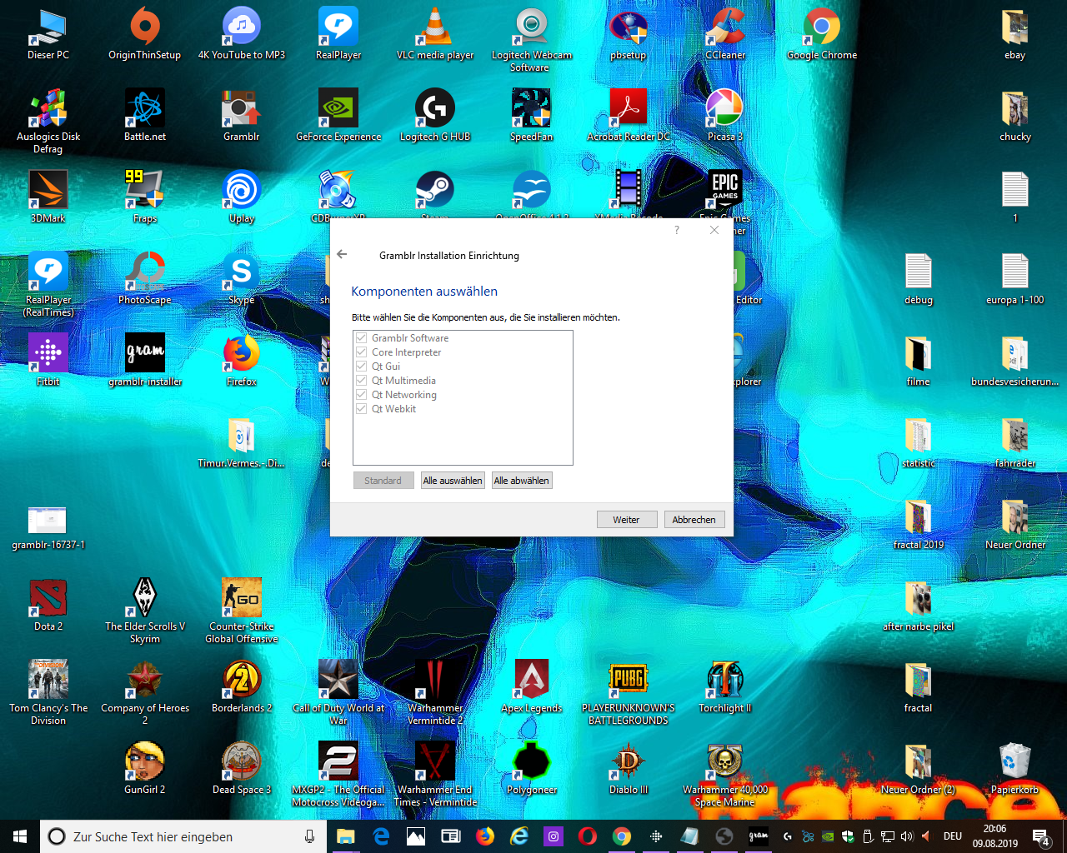The image size is (1067, 853).
Task: Select the Polygoneer desktop icon
Action: [532, 770]
